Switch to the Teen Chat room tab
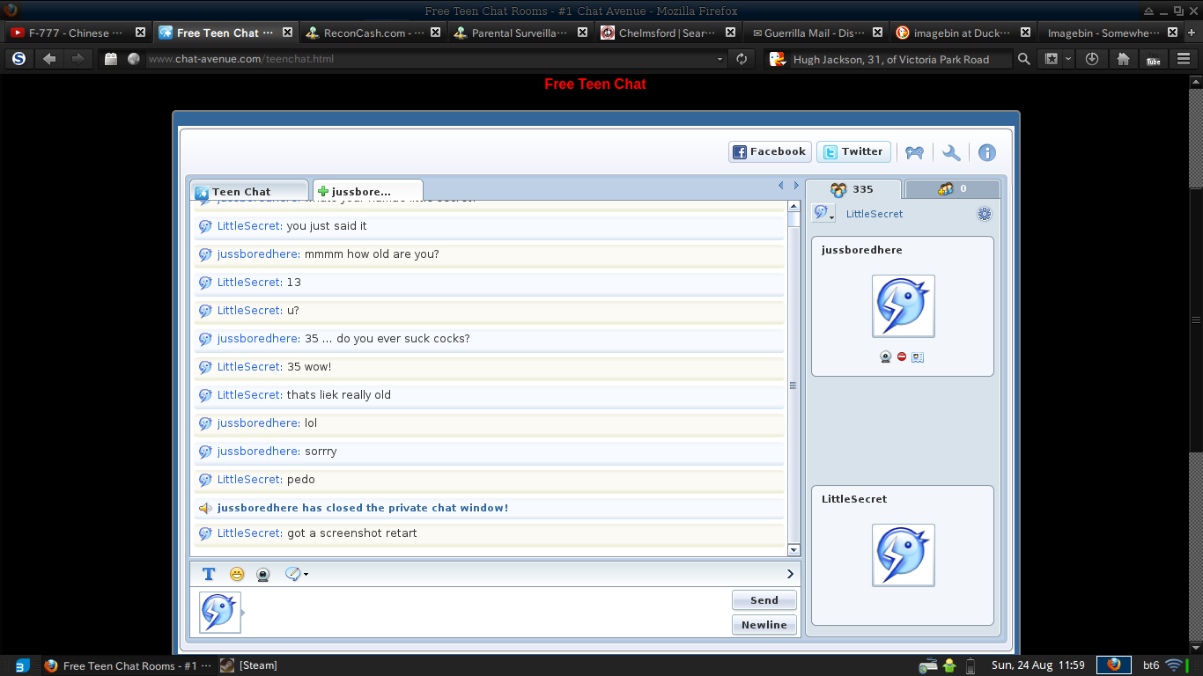This screenshot has height=676, width=1203. pyautogui.click(x=250, y=191)
